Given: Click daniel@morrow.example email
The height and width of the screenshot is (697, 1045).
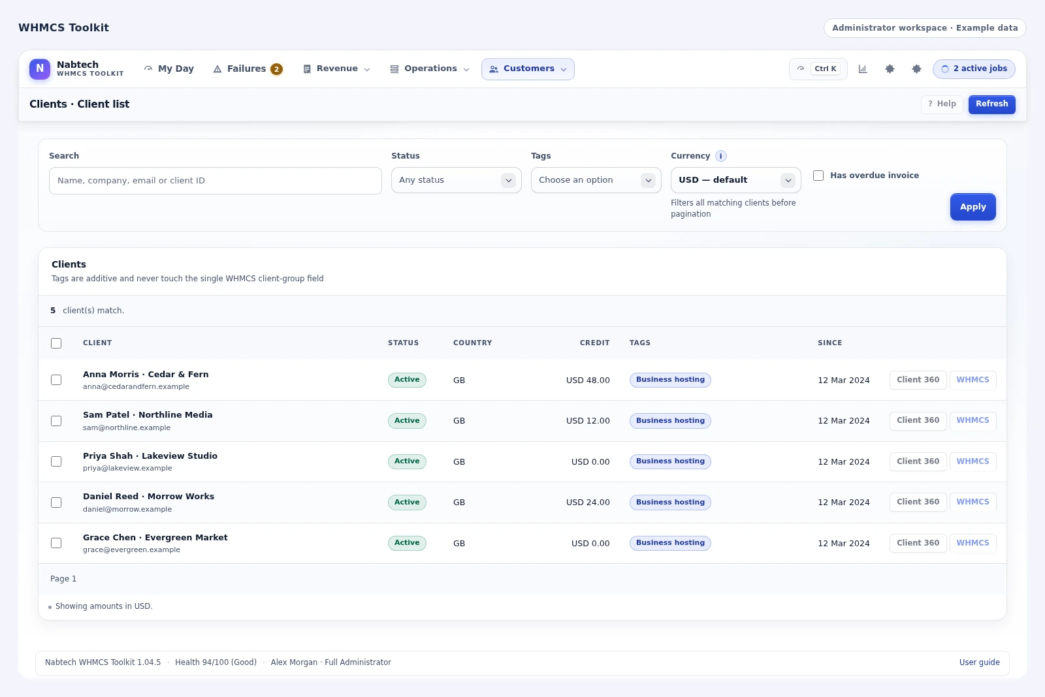Looking at the screenshot, I should (x=127, y=510).
